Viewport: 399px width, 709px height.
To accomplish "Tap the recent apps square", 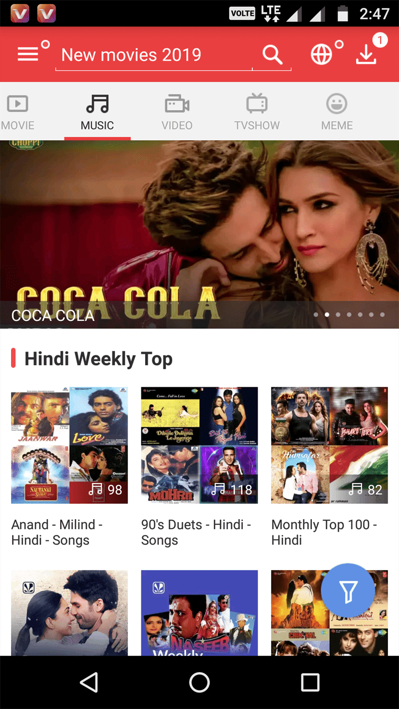I will (x=310, y=683).
